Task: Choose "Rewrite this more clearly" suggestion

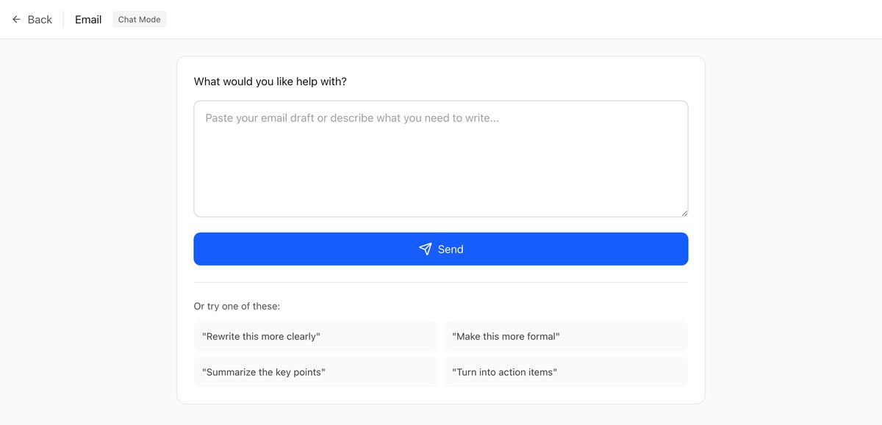Action: pos(316,336)
